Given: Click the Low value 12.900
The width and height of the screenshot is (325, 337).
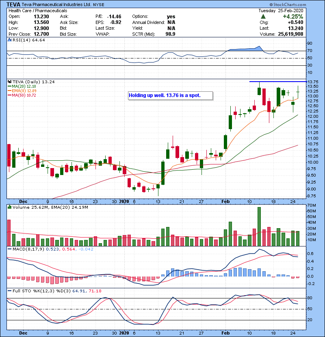Looking at the screenshot, I should pos(41,28).
